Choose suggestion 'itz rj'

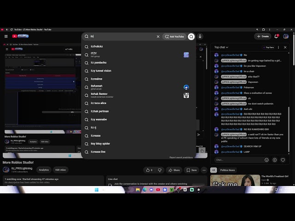click(x=139, y=128)
